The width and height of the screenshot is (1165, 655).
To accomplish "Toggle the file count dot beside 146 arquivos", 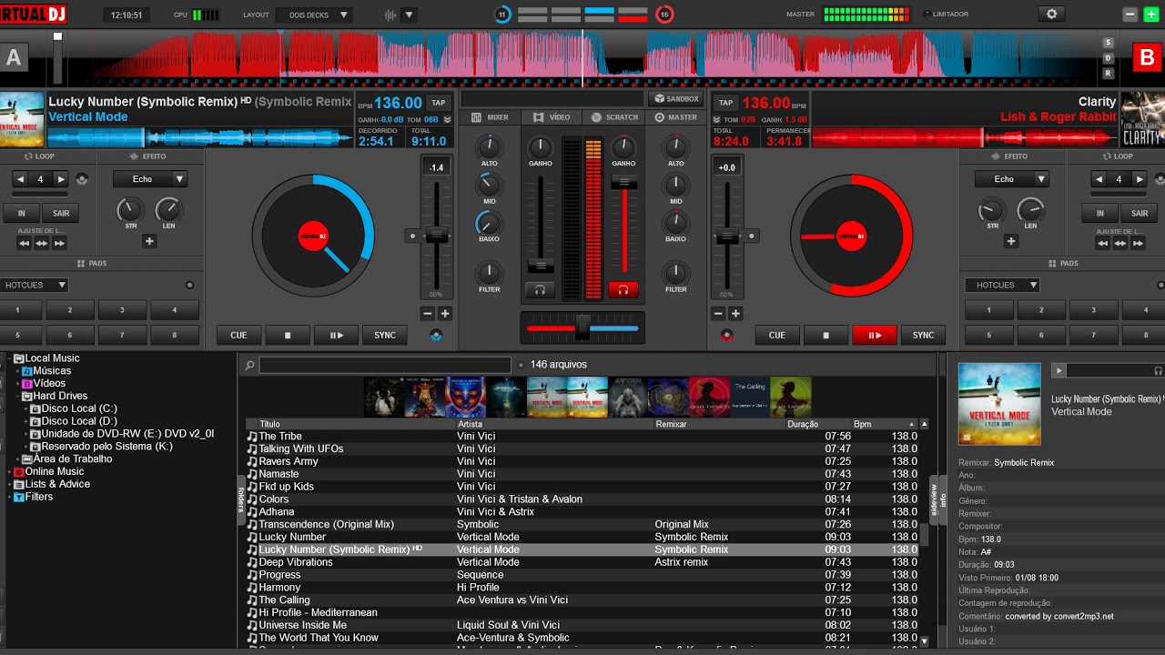I will click(522, 365).
